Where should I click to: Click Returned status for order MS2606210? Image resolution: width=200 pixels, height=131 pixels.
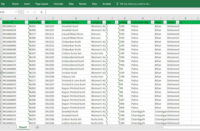tap(173, 57)
